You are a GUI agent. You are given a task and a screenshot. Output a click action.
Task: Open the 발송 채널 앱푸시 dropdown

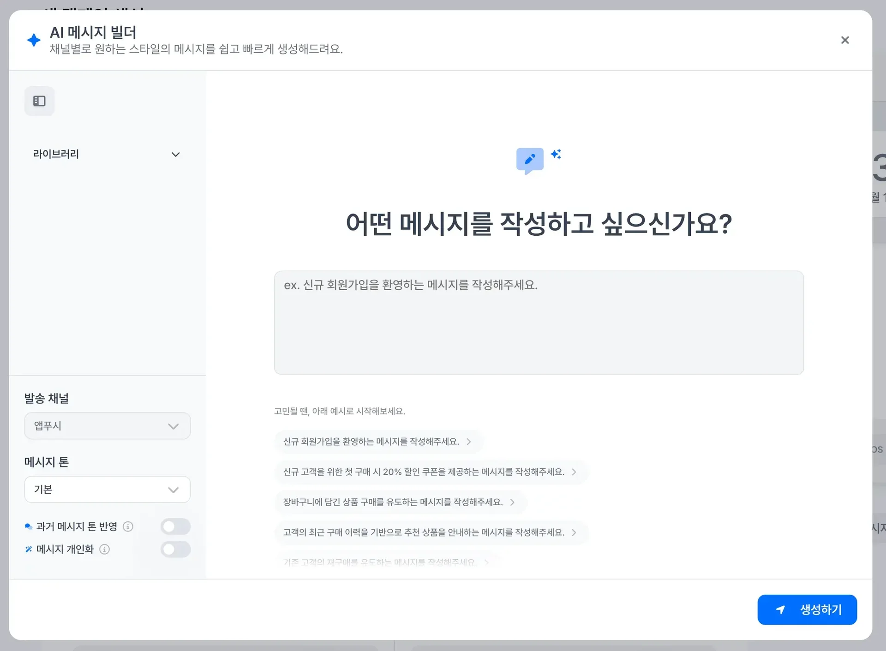(x=107, y=426)
